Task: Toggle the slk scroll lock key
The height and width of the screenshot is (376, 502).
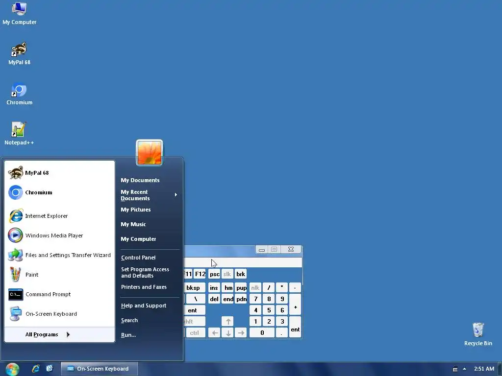Action: pyautogui.click(x=227, y=274)
